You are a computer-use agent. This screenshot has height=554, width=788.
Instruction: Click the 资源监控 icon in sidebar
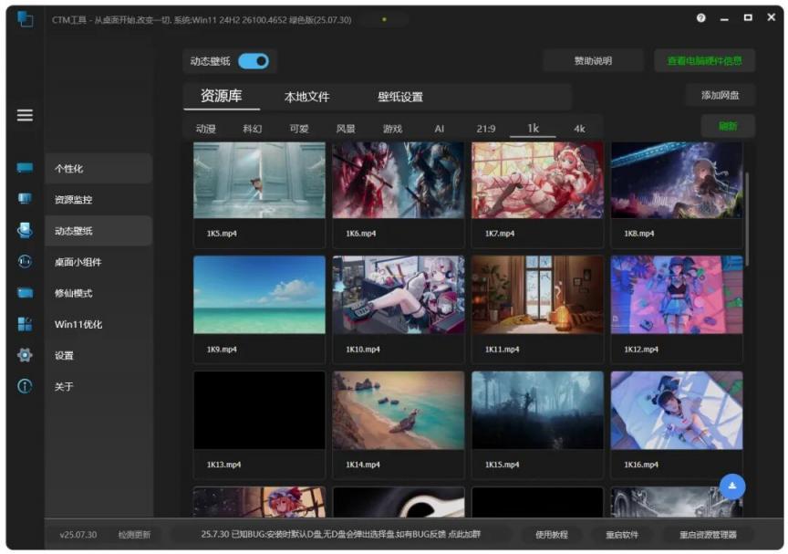[25, 199]
